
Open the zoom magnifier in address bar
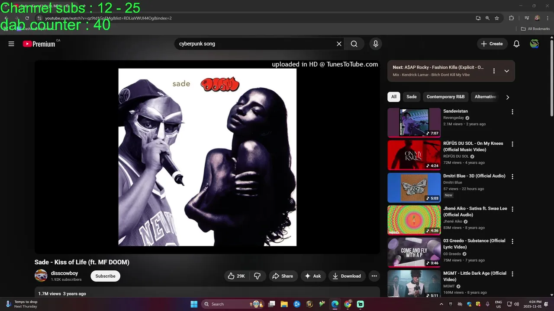click(487, 18)
